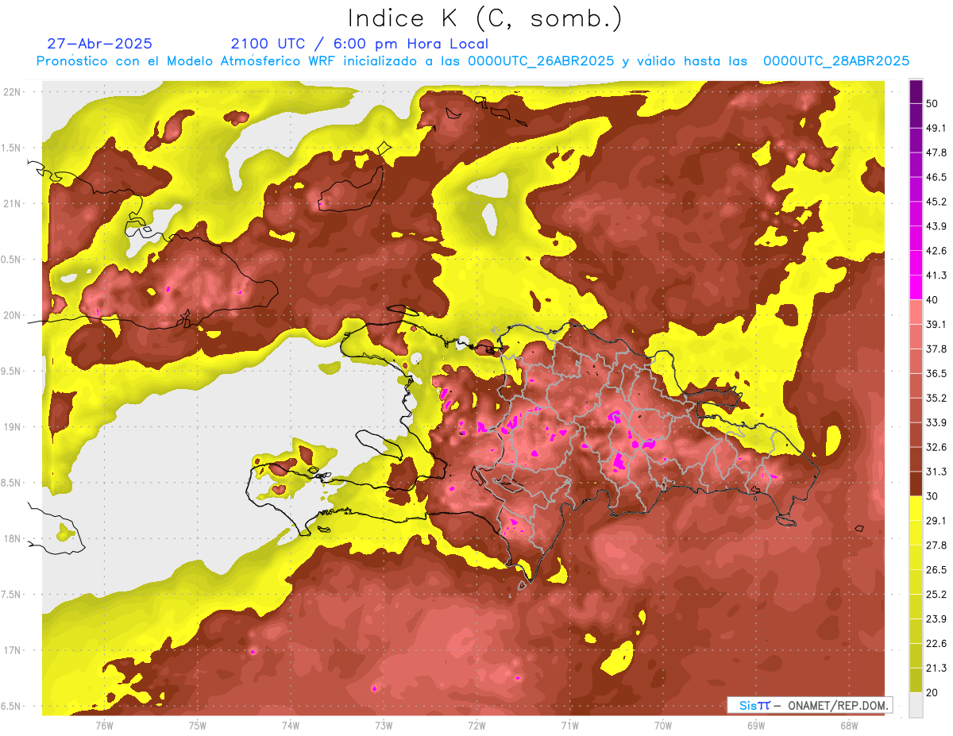This screenshot has height=736, width=953.
Task: Click the "71W" longitude label
Action: click(569, 726)
